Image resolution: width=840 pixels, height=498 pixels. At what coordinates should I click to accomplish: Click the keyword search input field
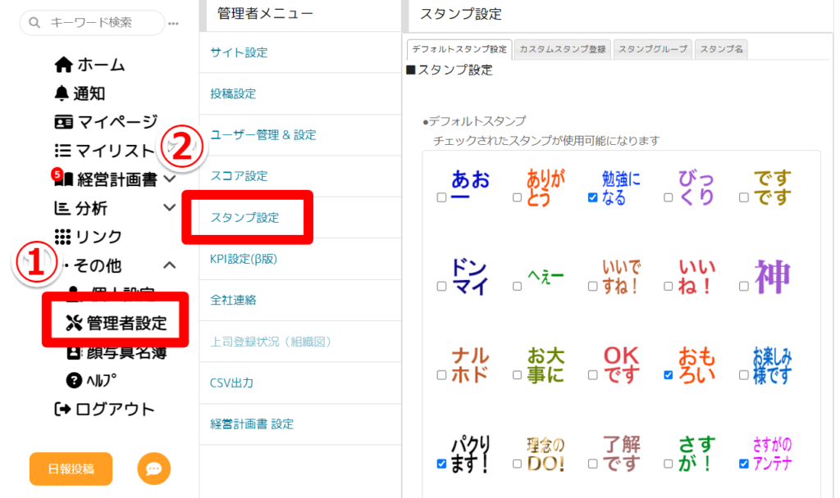pos(98,23)
